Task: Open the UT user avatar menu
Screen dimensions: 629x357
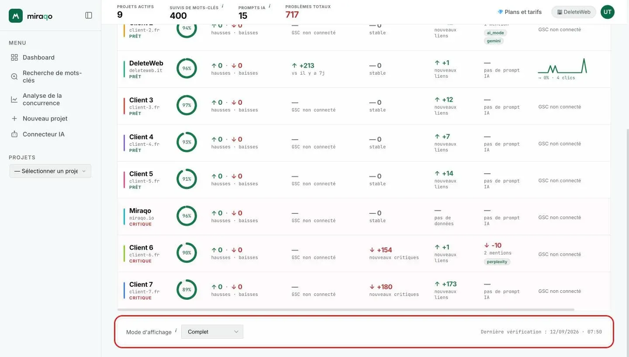Action: click(x=607, y=12)
